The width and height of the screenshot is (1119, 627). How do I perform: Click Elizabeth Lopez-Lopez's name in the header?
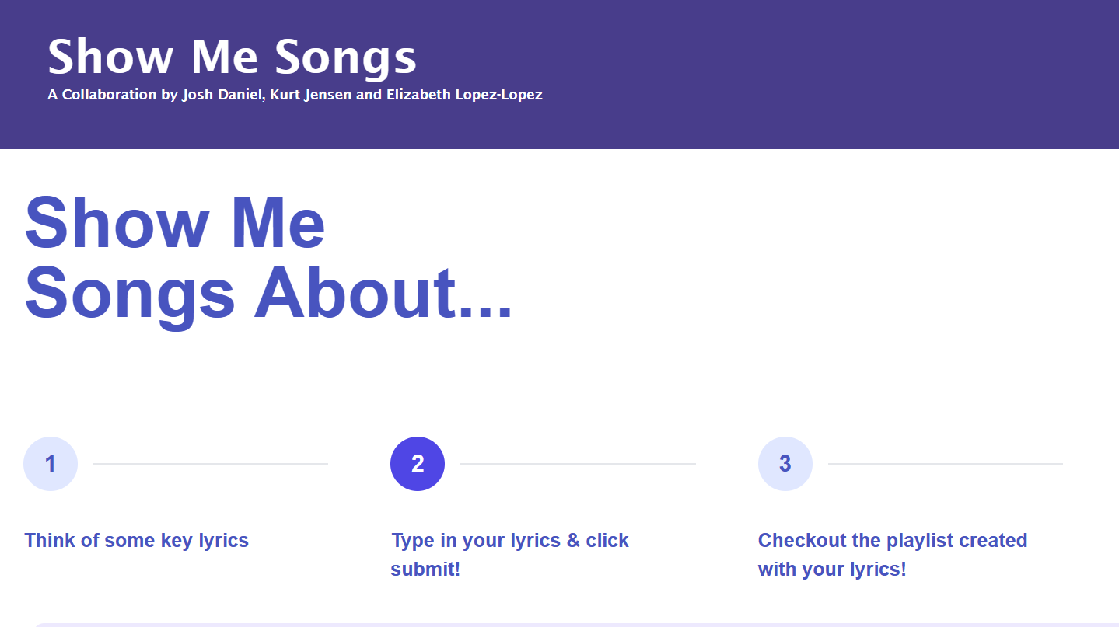[464, 95]
